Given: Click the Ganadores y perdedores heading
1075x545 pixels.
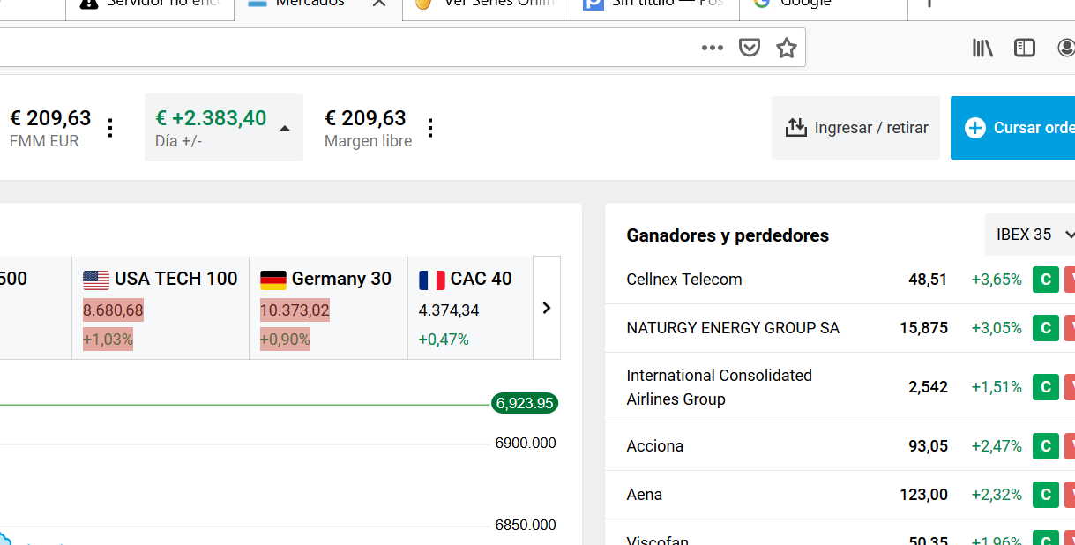Looking at the screenshot, I should pyautogui.click(x=728, y=235).
